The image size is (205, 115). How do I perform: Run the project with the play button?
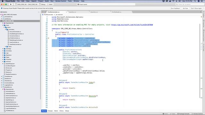[11, 4]
